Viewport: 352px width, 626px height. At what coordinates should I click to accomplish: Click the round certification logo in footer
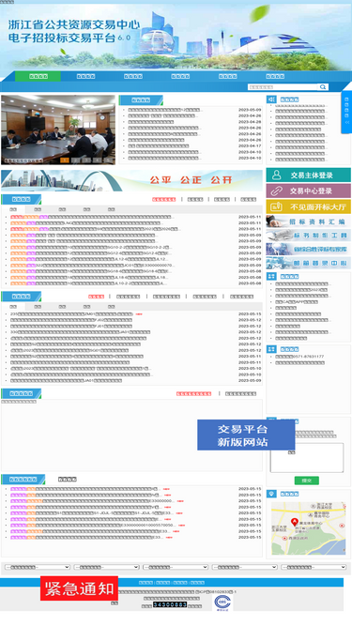pyautogui.click(x=222, y=602)
